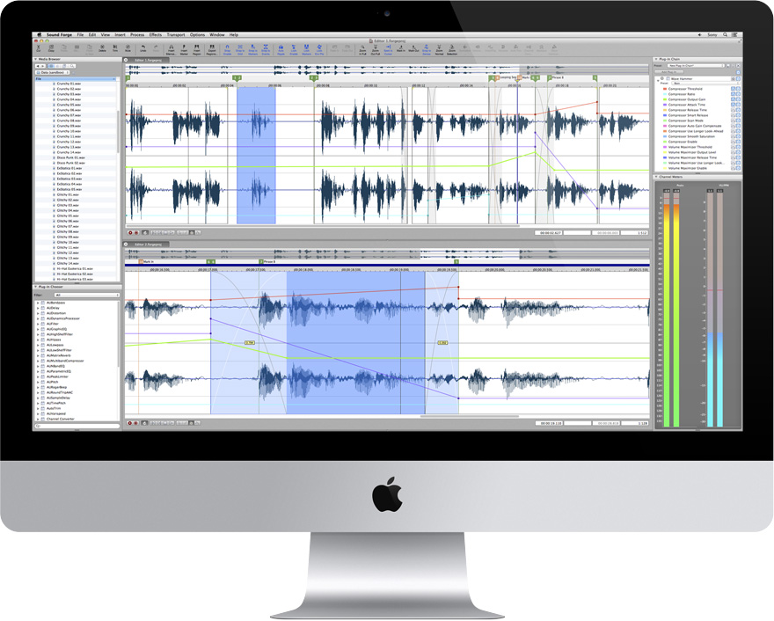Click the Media Browser back navigation button
The height and width of the screenshot is (621, 774).
click(x=38, y=66)
